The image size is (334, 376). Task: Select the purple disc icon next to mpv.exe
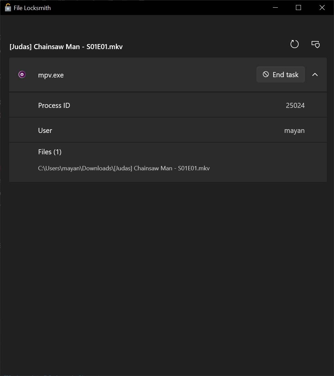click(x=22, y=74)
